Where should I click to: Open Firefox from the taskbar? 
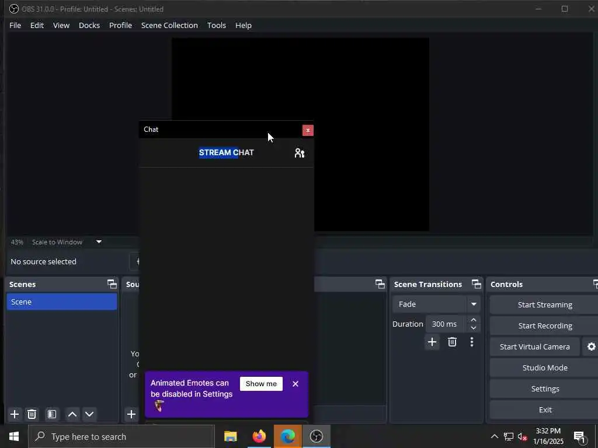tap(259, 436)
